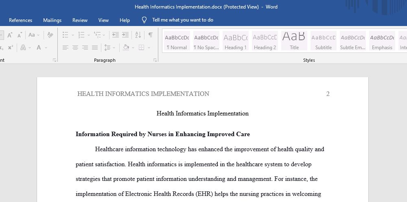407x202 pixels.
Task: Expand the Change Case dropdown arrow
Action: pos(38,35)
